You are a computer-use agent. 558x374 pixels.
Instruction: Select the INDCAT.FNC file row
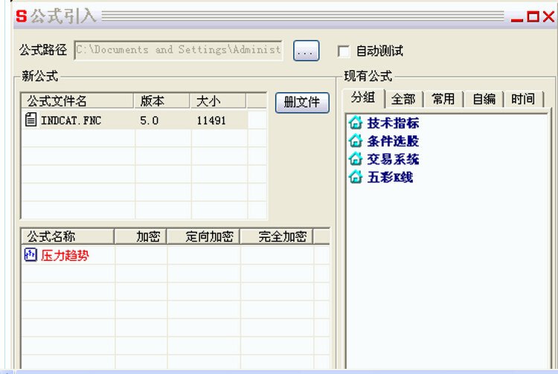(x=135, y=120)
